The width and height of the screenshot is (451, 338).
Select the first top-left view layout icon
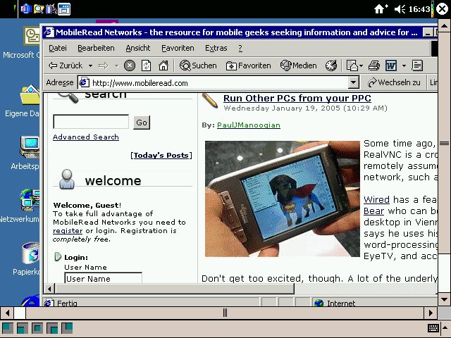(x=8, y=328)
